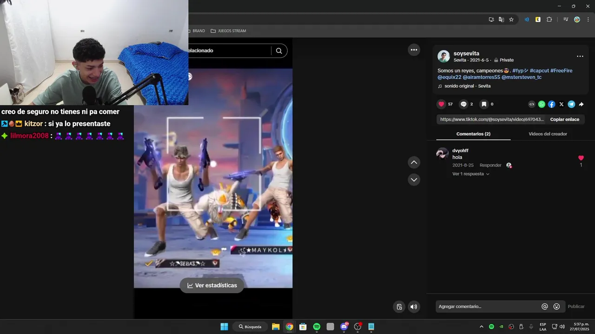Click the taskbar Búsqueda search box
Screen dimensions: 595x334
click(x=250, y=327)
